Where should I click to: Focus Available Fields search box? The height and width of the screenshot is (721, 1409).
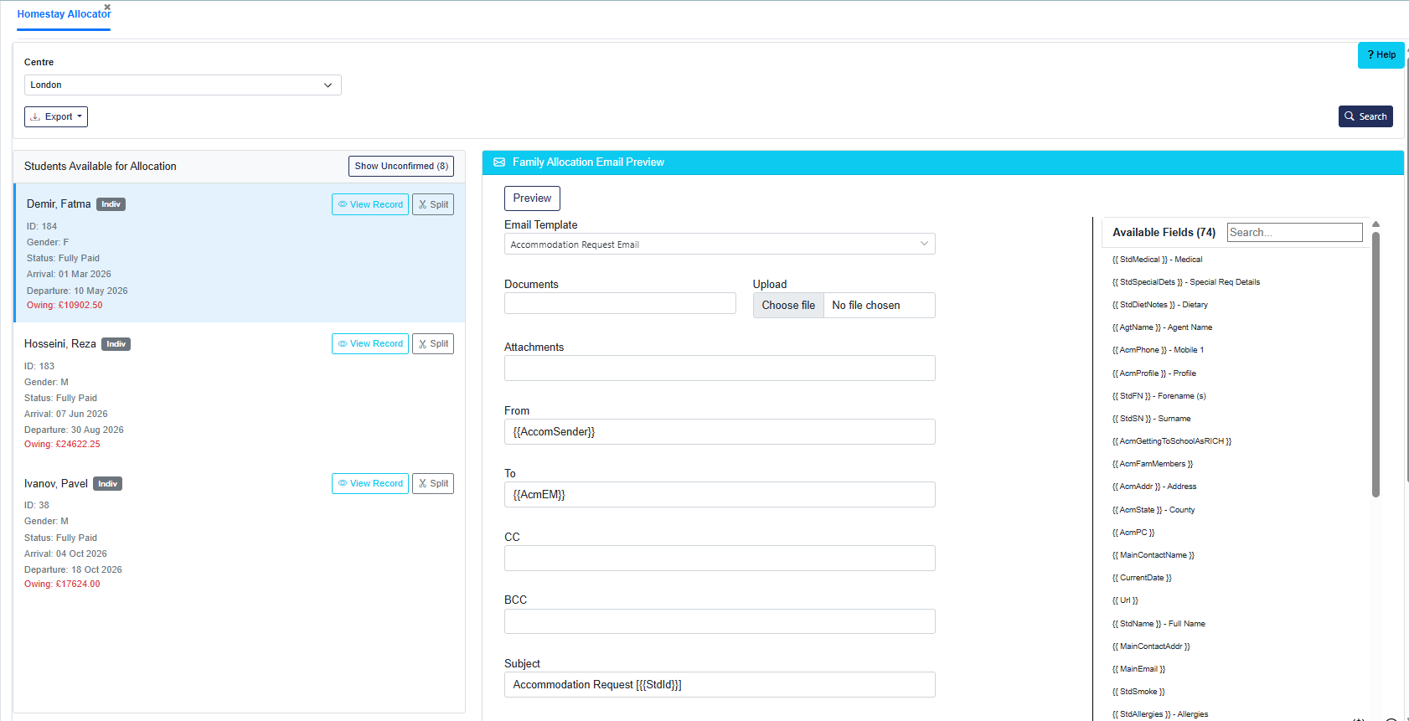[1295, 232]
